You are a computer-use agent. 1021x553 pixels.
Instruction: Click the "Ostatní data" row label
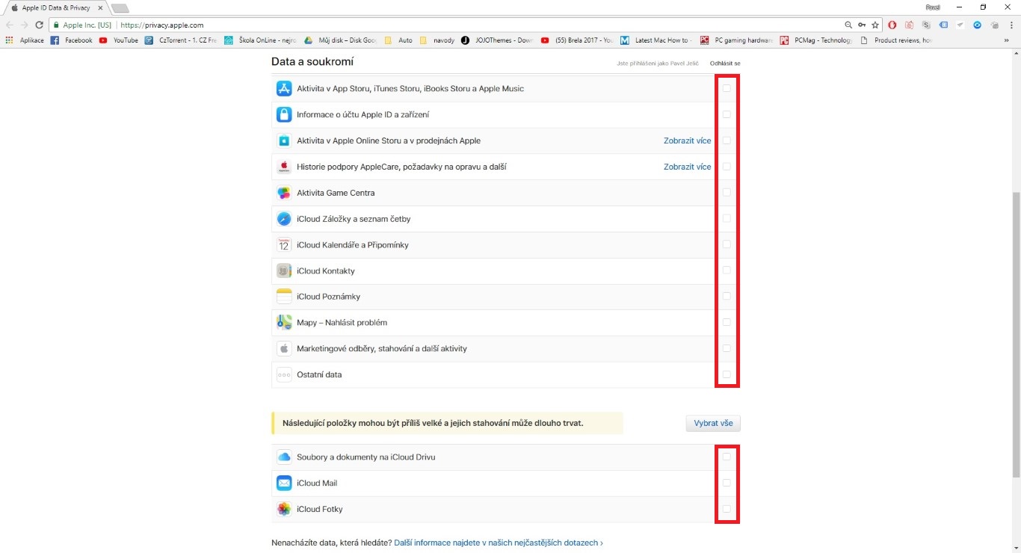[319, 374]
